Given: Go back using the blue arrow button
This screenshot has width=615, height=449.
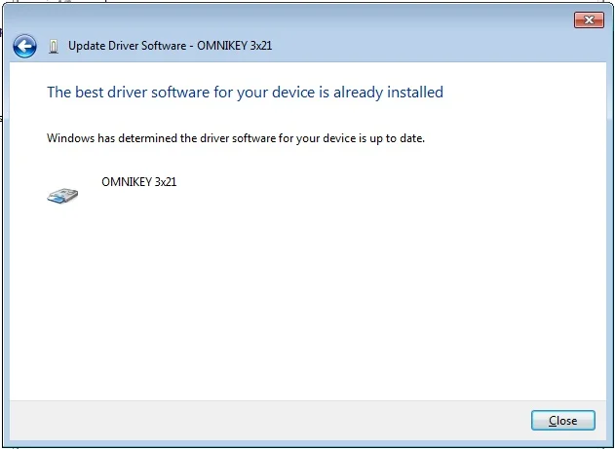Looking at the screenshot, I should coord(24,46).
